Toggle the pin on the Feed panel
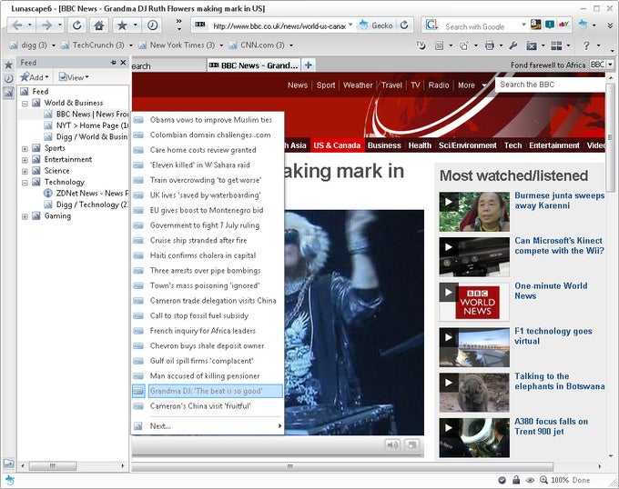 (114, 63)
